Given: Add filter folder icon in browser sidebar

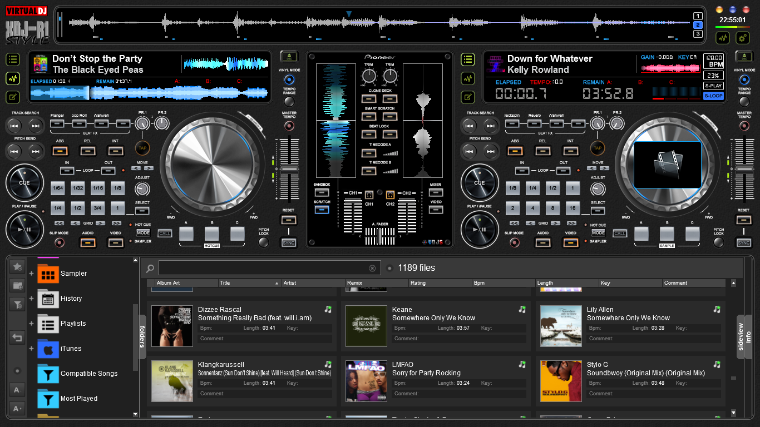Looking at the screenshot, I should coord(17,304).
